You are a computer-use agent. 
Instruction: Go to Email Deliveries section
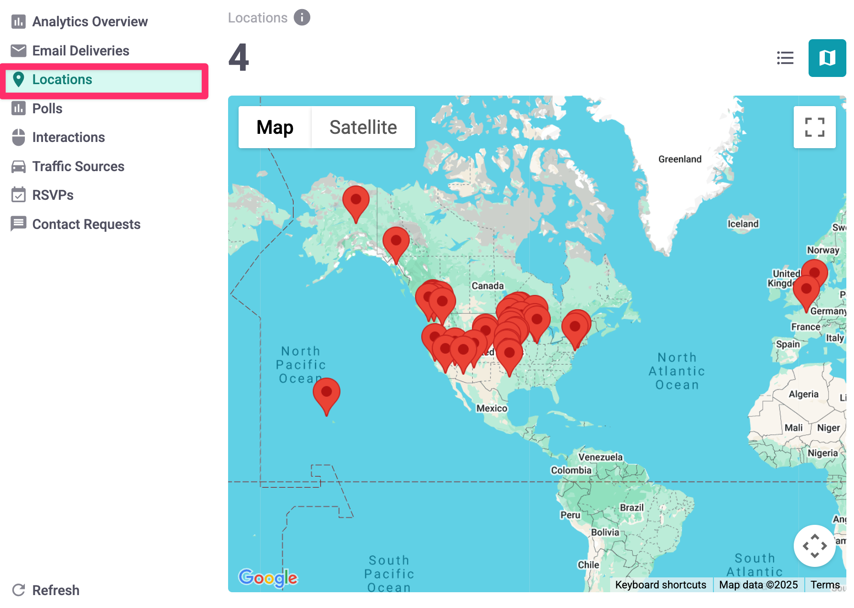pyautogui.click(x=81, y=51)
